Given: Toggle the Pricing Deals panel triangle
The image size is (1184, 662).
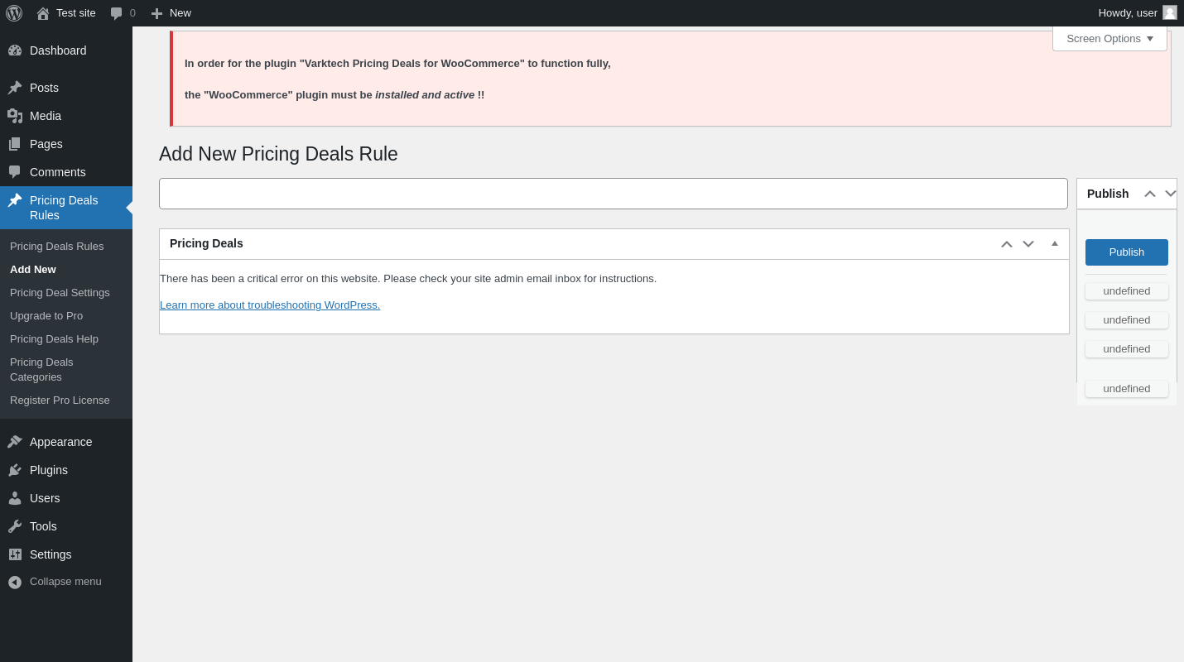Looking at the screenshot, I should click(x=1055, y=243).
